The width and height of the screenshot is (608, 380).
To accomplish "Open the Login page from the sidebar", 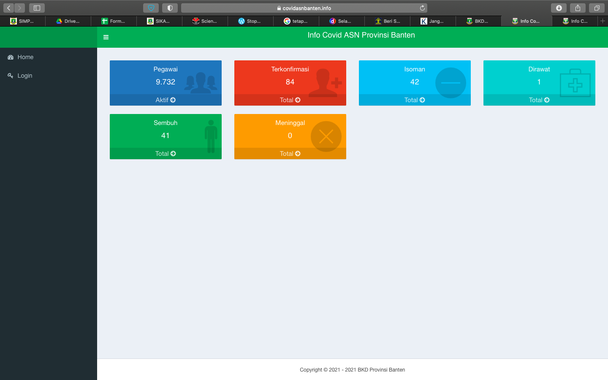I will pyautogui.click(x=24, y=76).
